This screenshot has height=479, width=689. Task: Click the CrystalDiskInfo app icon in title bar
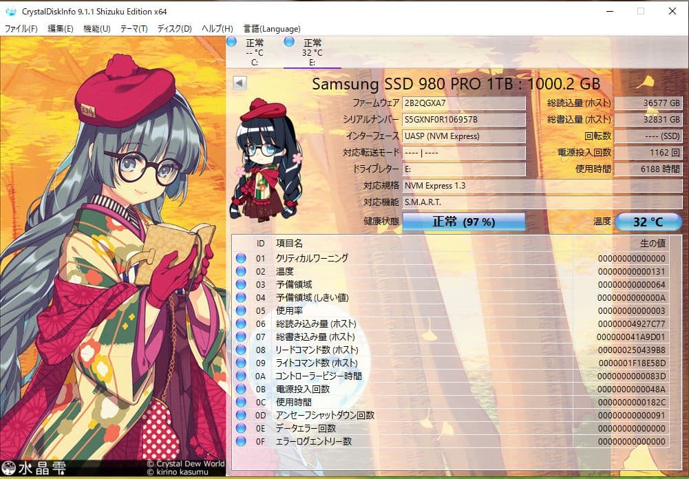(x=11, y=12)
